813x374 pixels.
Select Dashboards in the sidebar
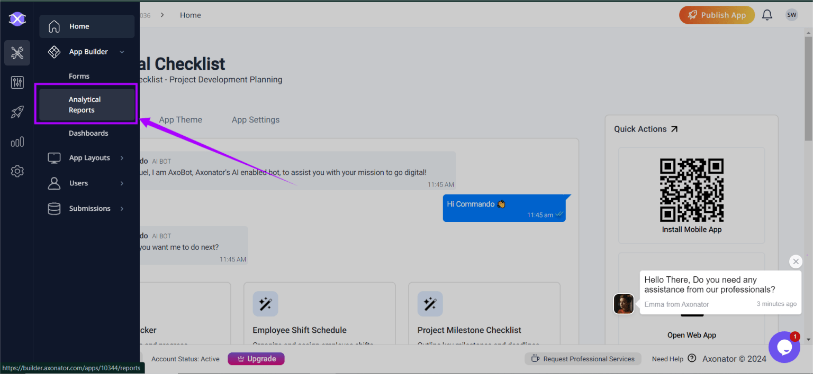coord(88,133)
